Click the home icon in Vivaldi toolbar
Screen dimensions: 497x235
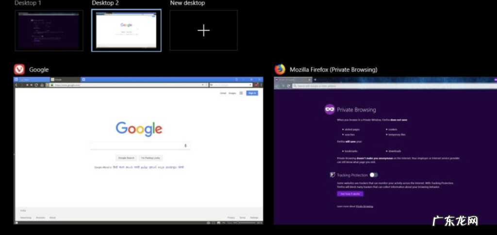[42, 85]
